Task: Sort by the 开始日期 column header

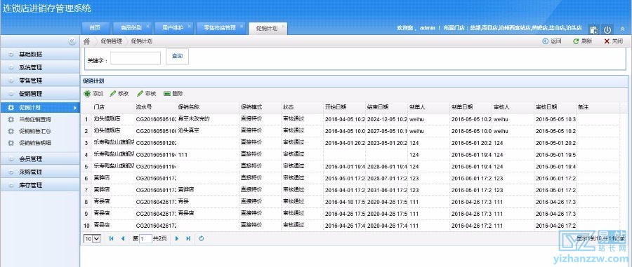Action: (344, 107)
